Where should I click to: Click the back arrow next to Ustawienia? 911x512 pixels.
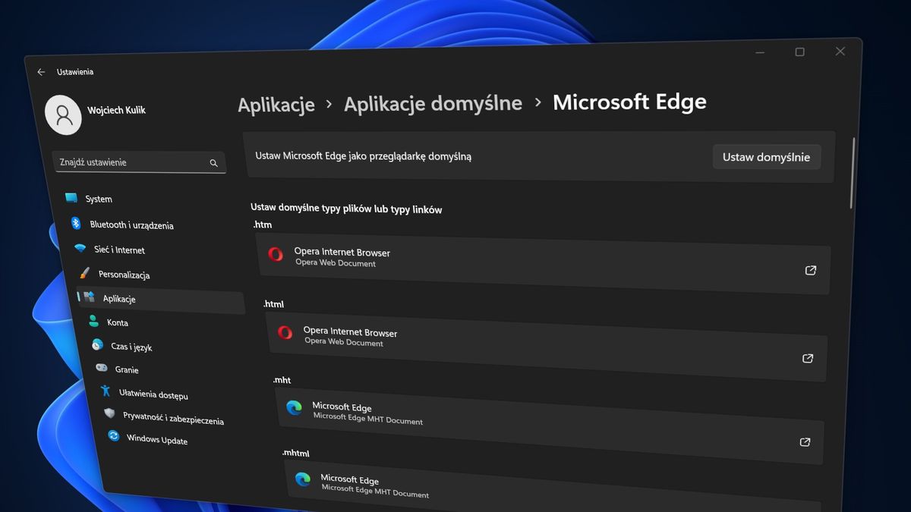tap(40, 71)
